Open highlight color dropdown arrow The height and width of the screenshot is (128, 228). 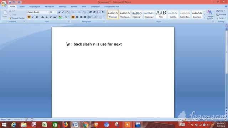[63, 17]
